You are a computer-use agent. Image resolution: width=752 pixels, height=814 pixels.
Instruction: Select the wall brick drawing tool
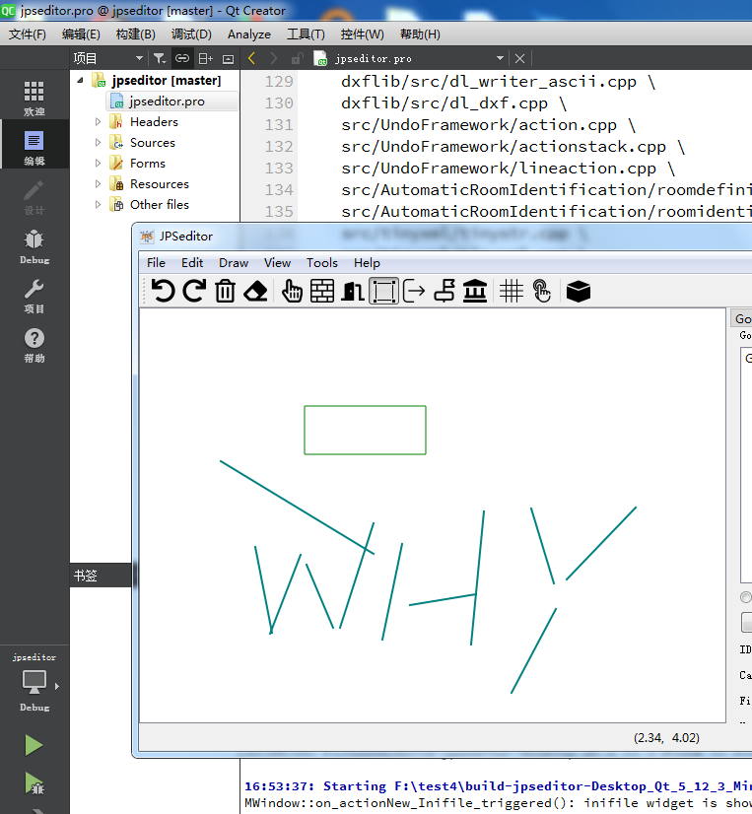coord(322,291)
